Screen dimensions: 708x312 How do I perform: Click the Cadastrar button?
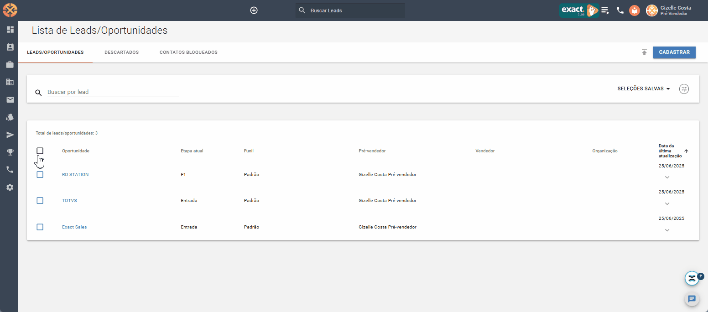[x=674, y=52]
